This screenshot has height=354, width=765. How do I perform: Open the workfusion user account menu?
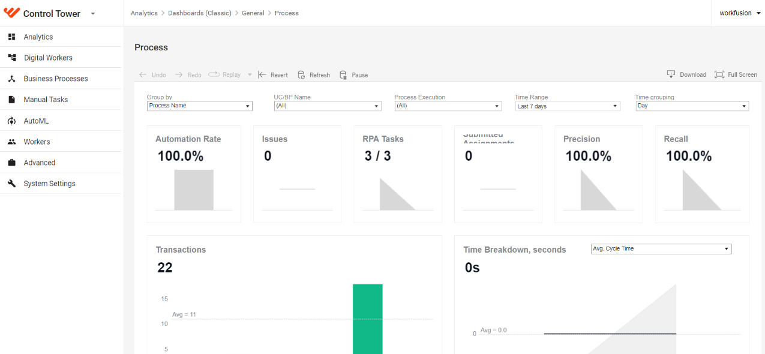(x=740, y=13)
